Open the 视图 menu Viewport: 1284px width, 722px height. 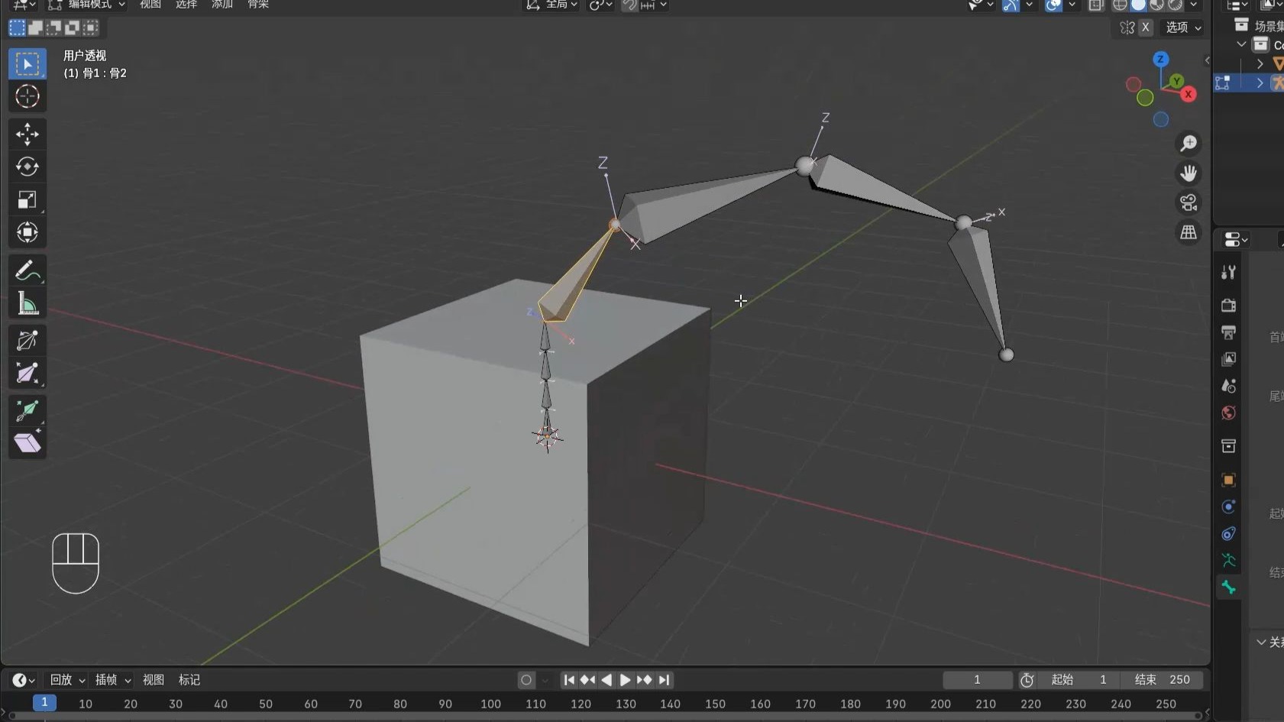point(150,5)
